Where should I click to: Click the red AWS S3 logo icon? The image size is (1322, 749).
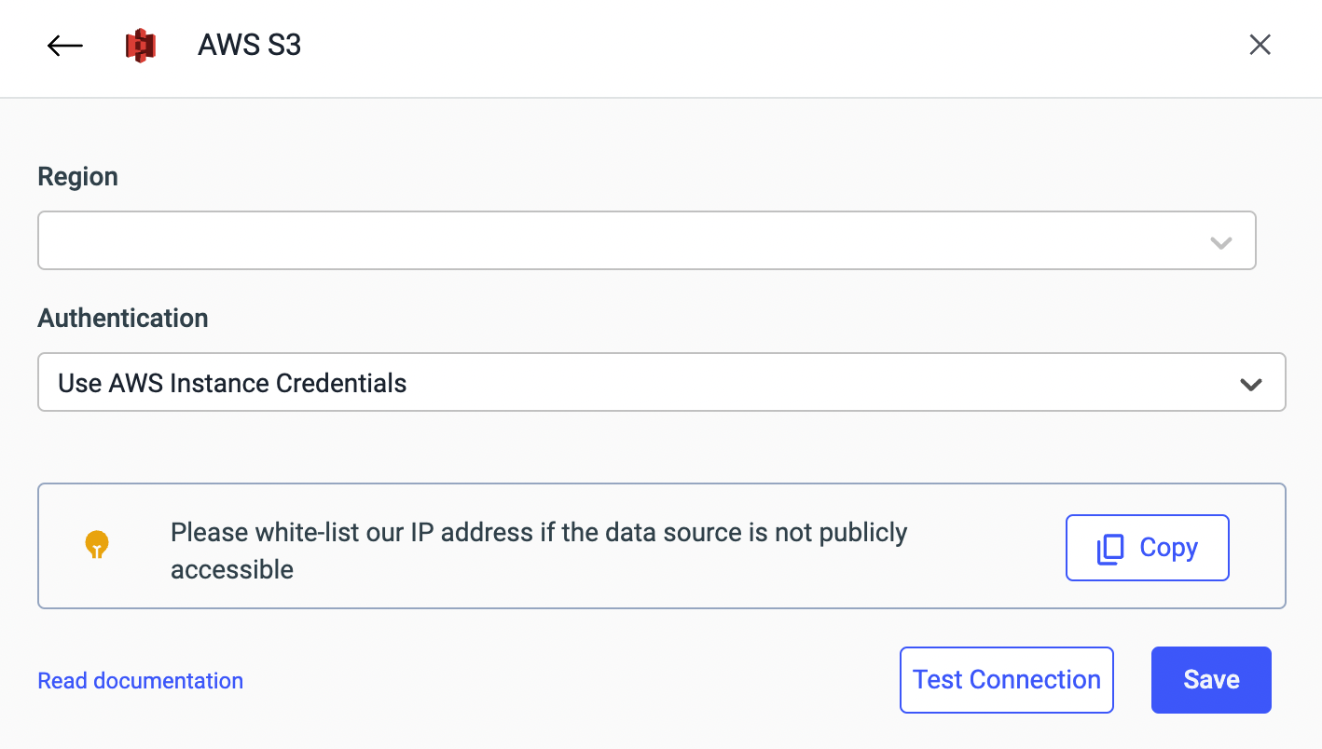141,46
